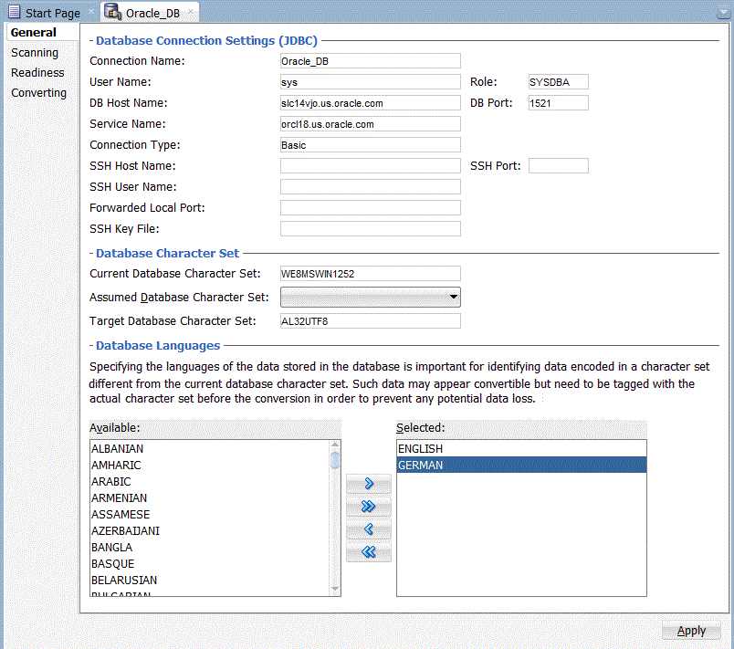Select GERMAN in the Selected list
The height and width of the screenshot is (649, 734).
click(x=521, y=466)
